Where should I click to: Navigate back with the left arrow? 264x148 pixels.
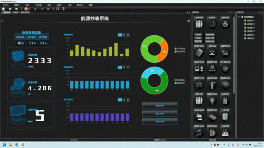[x=10, y=9]
